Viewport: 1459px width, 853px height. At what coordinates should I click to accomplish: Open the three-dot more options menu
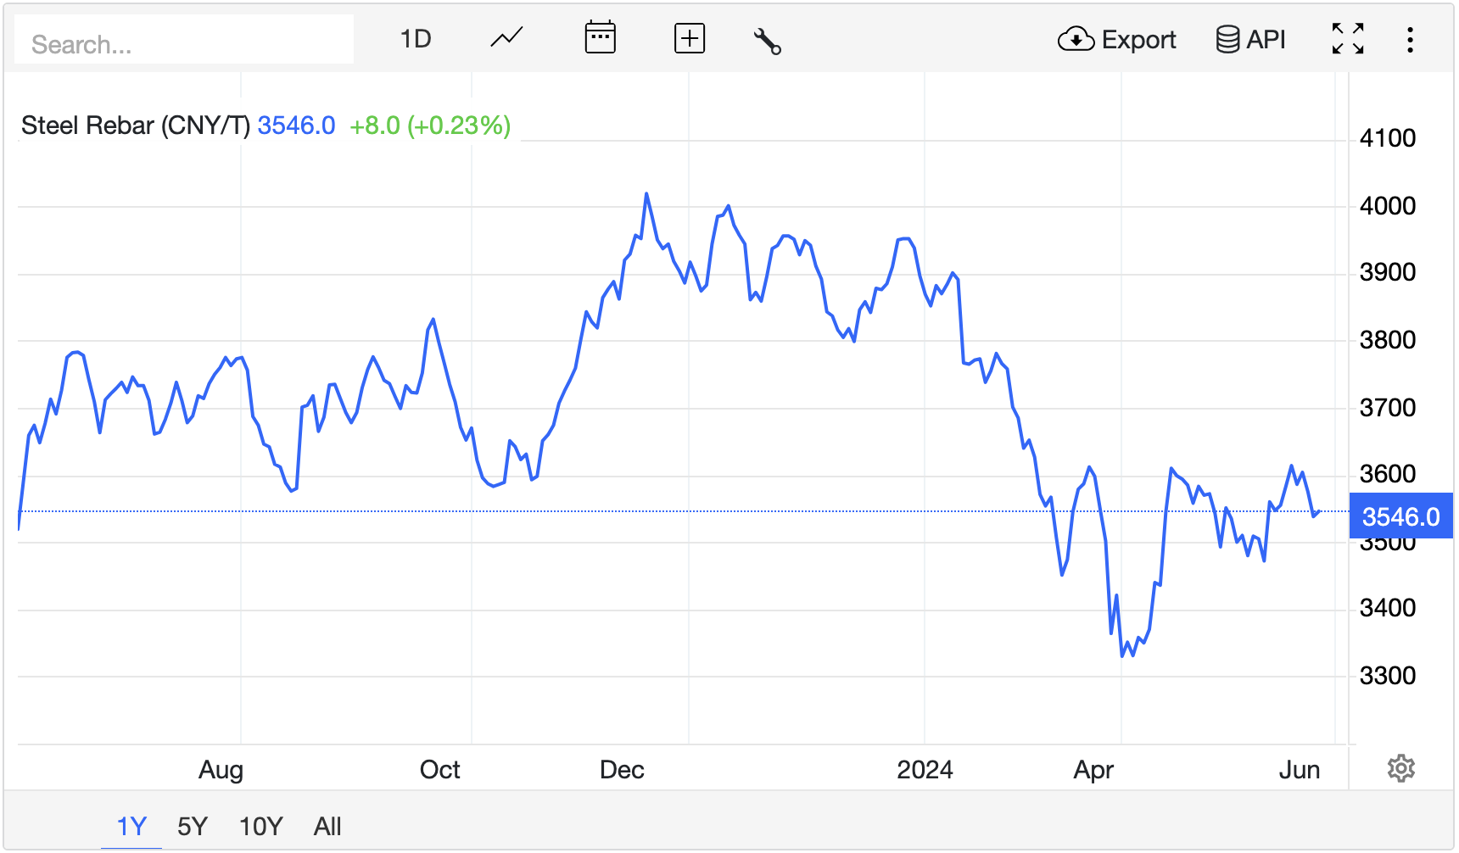pos(1410,40)
